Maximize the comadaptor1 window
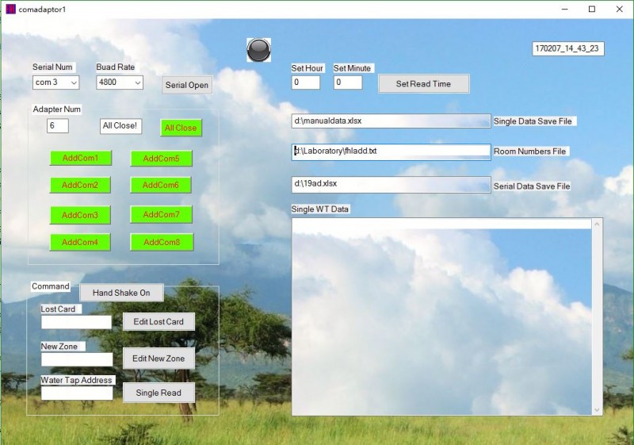Image resolution: width=634 pixels, height=445 pixels. (x=591, y=10)
